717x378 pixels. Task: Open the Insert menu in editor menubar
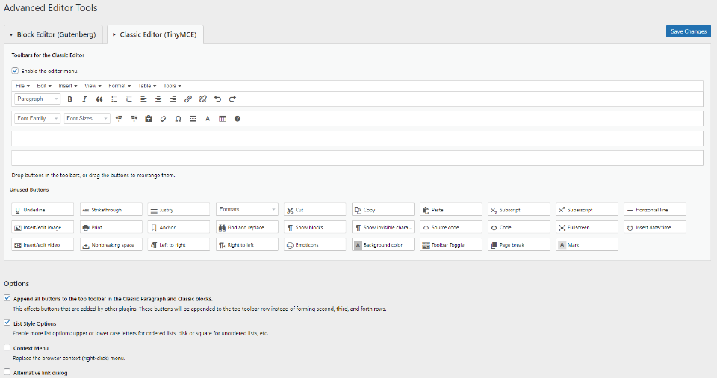(68, 86)
